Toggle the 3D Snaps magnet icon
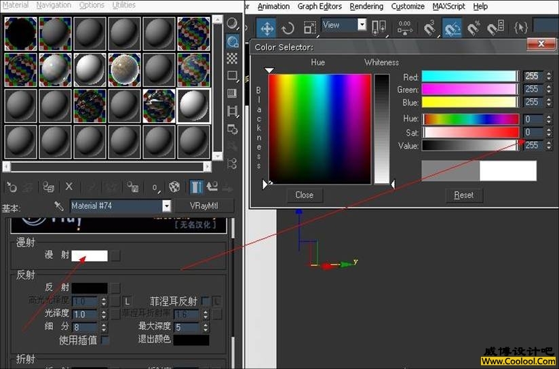 pos(429,28)
